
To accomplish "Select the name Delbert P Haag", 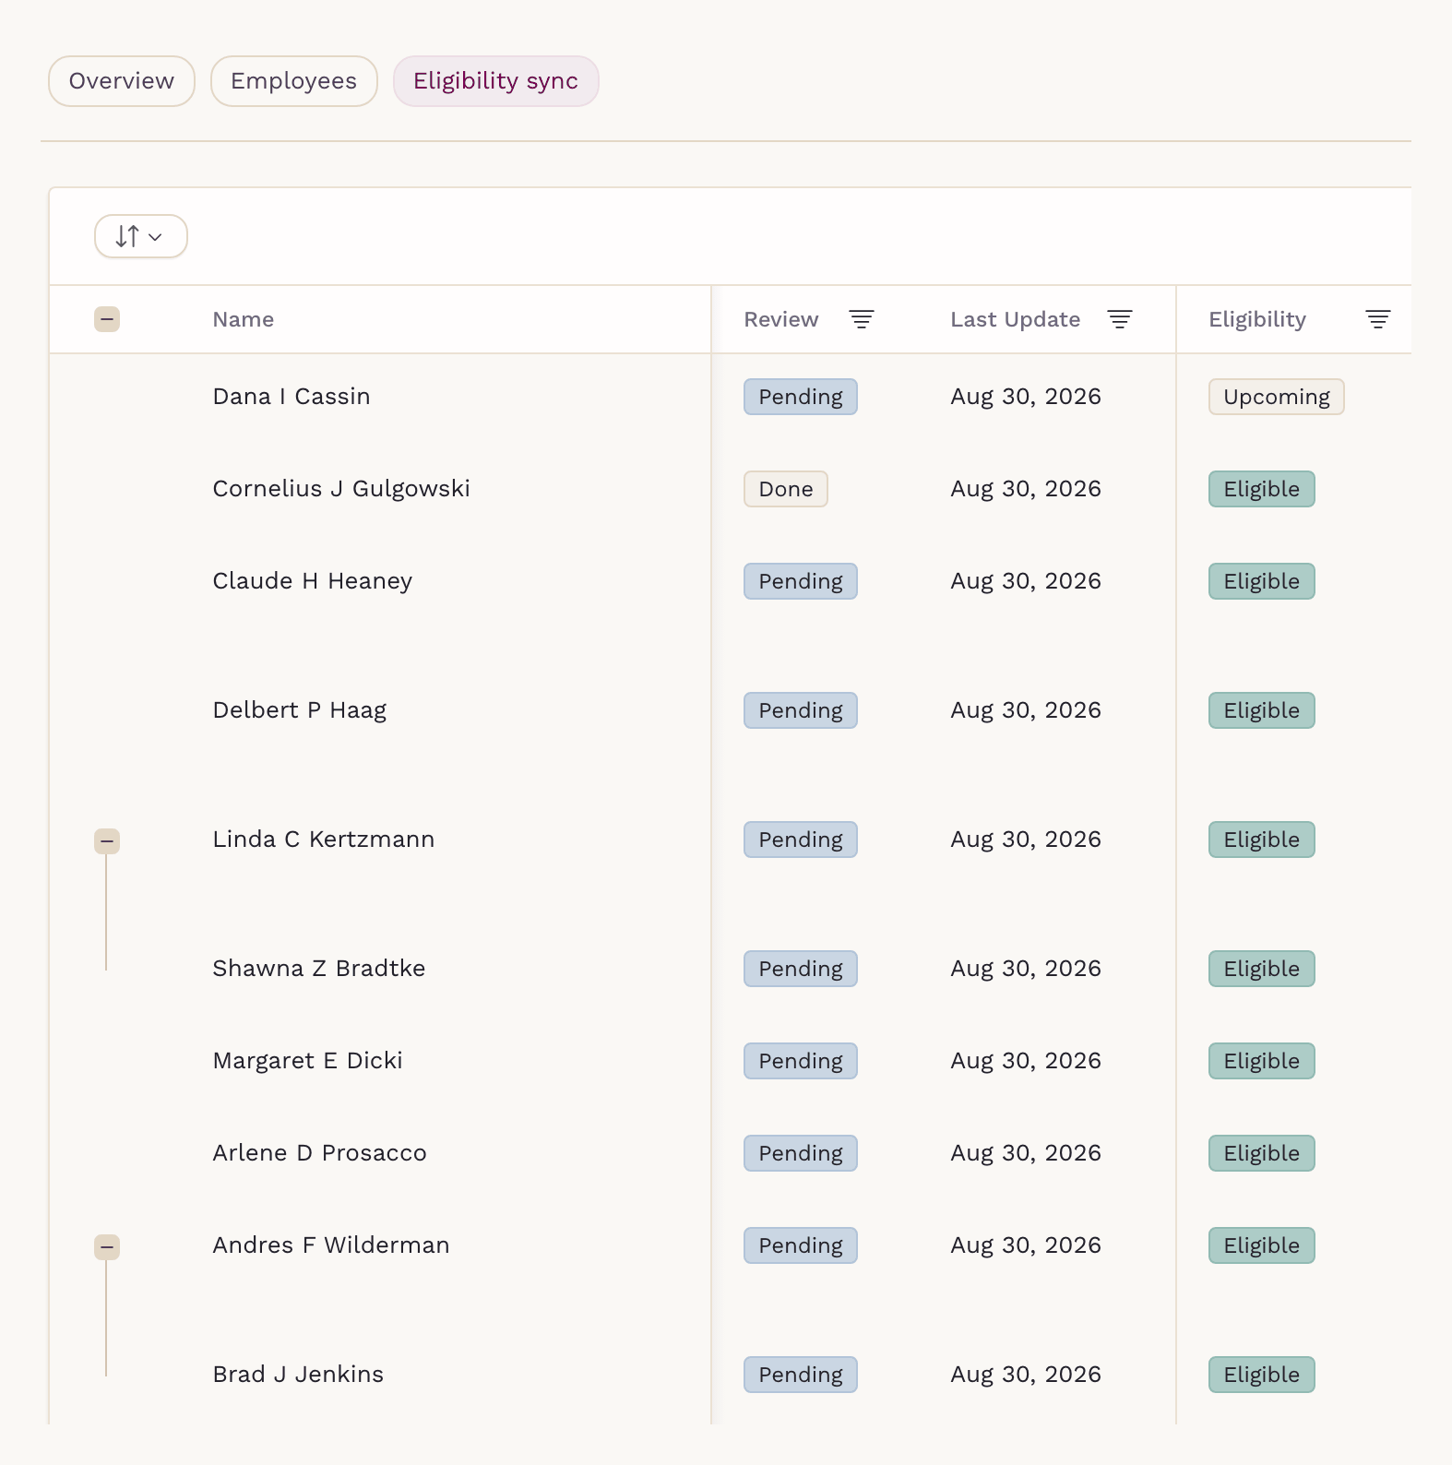I will point(300,710).
